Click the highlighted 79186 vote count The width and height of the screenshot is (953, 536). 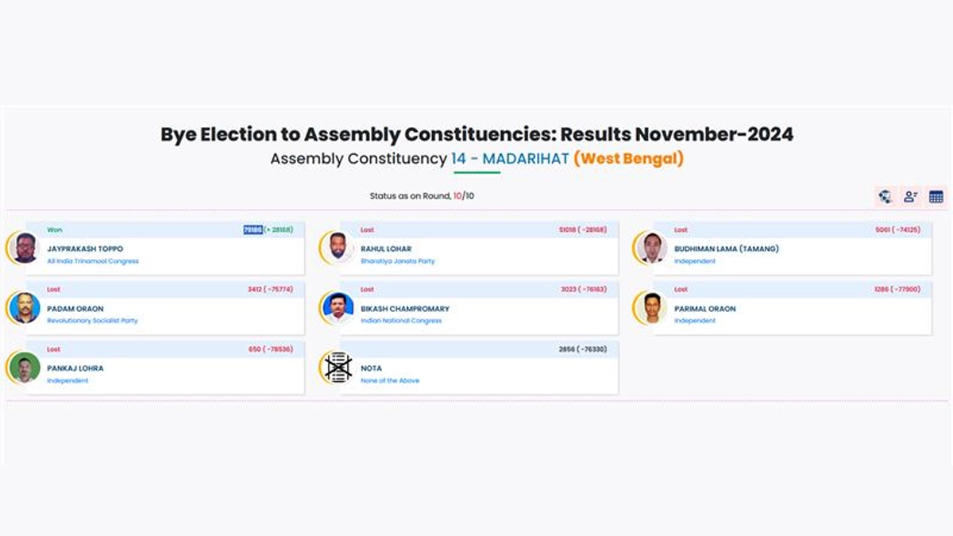point(253,230)
